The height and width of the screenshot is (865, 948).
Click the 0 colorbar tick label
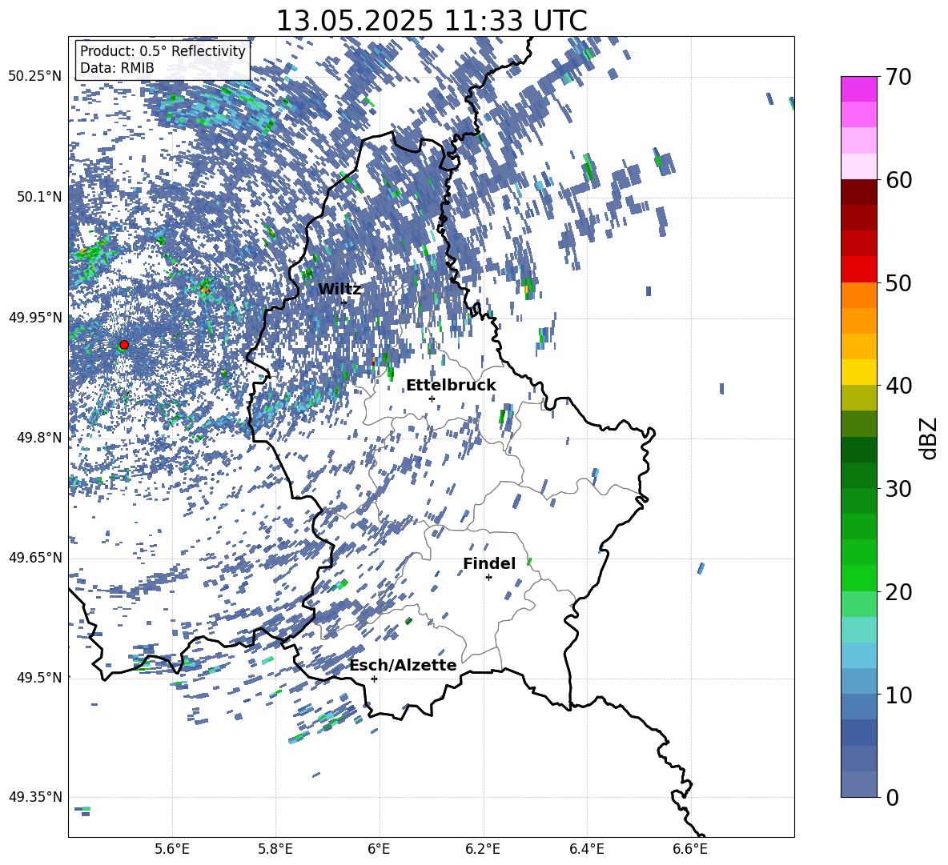(x=892, y=797)
